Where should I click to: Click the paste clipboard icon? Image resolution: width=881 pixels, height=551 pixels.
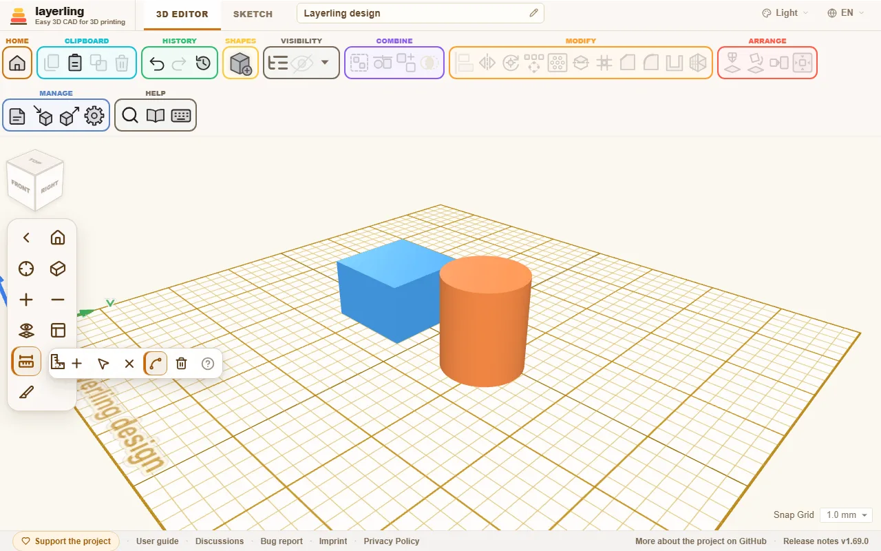75,63
